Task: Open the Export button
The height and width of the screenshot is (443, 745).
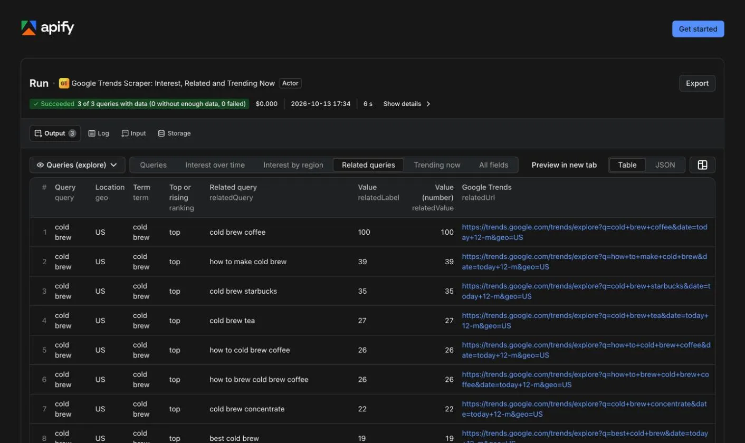Action: pyautogui.click(x=697, y=83)
